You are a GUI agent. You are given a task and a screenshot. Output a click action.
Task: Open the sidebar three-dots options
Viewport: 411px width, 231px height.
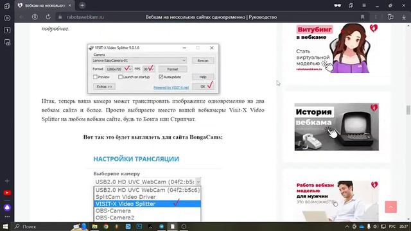click(x=7, y=217)
